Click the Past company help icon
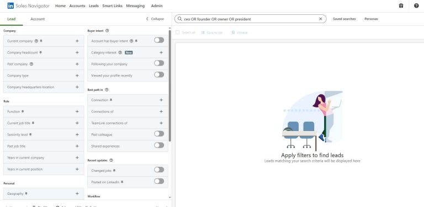 (x=31, y=64)
